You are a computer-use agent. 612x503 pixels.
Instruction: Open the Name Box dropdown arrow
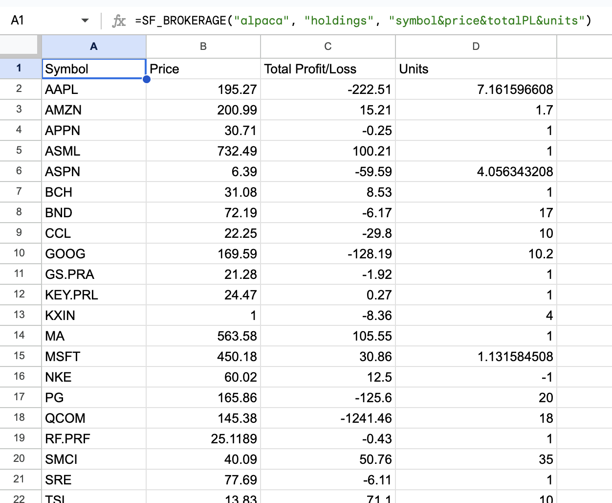click(x=85, y=21)
